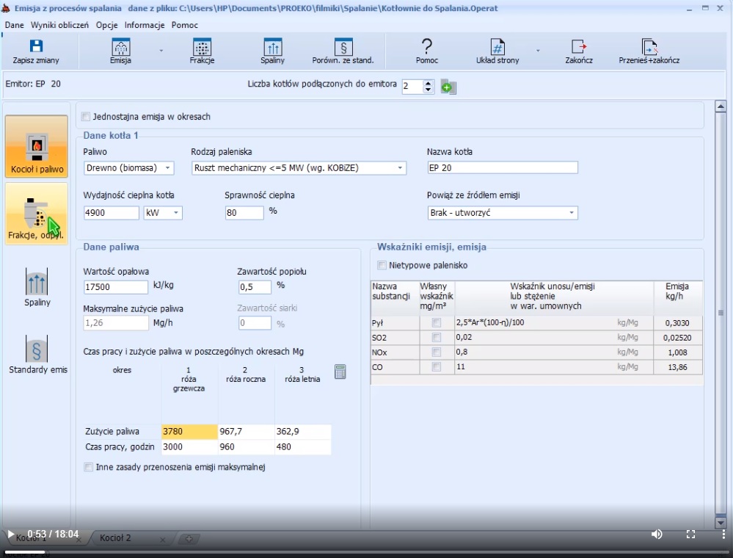Click the NOx indicator value 0,8
This screenshot has width=733, height=558.
click(553, 352)
